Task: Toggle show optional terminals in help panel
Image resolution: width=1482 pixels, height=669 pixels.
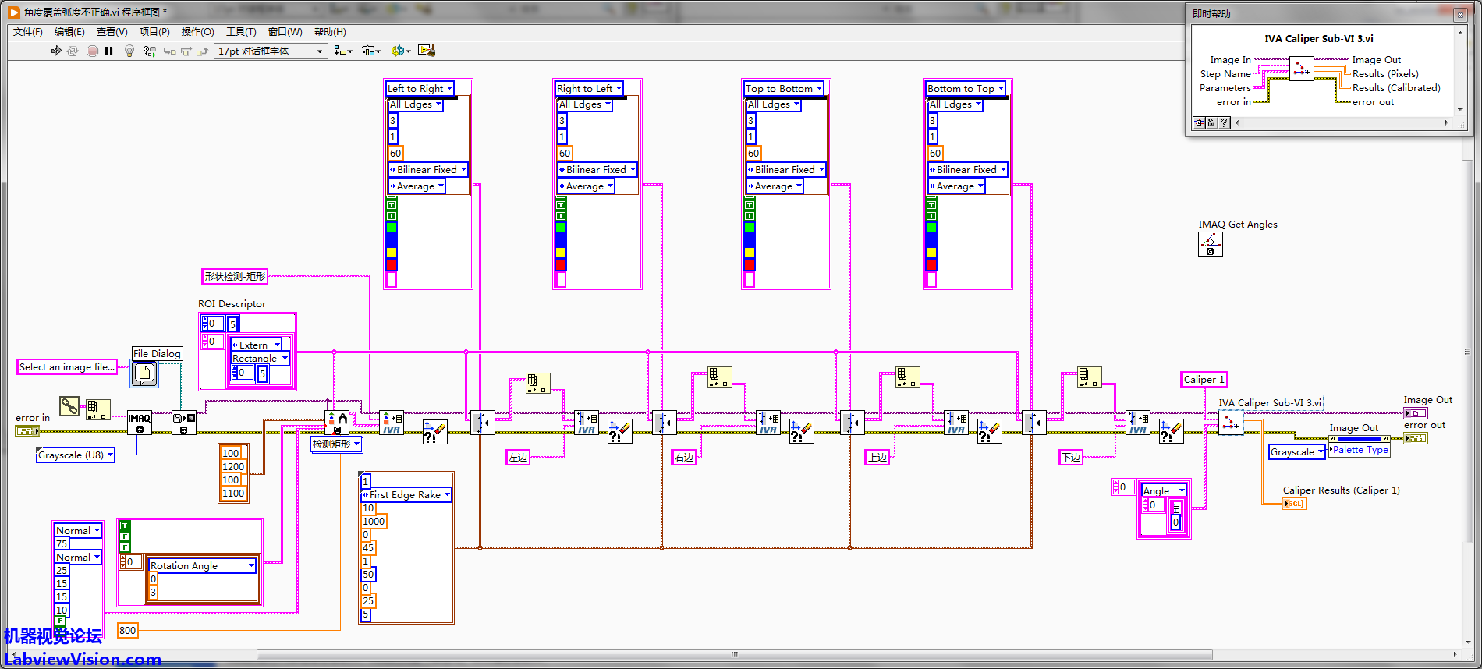Action: coord(1199,122)
